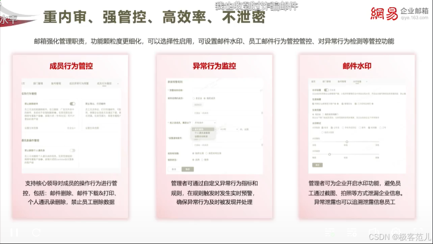This screenshot has width=433, height=244.
Task: Click the save button in 异常行为监控 form
Action: click(x=188, y=169)
